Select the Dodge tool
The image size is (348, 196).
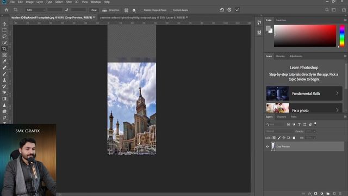[x=4, y=111]
